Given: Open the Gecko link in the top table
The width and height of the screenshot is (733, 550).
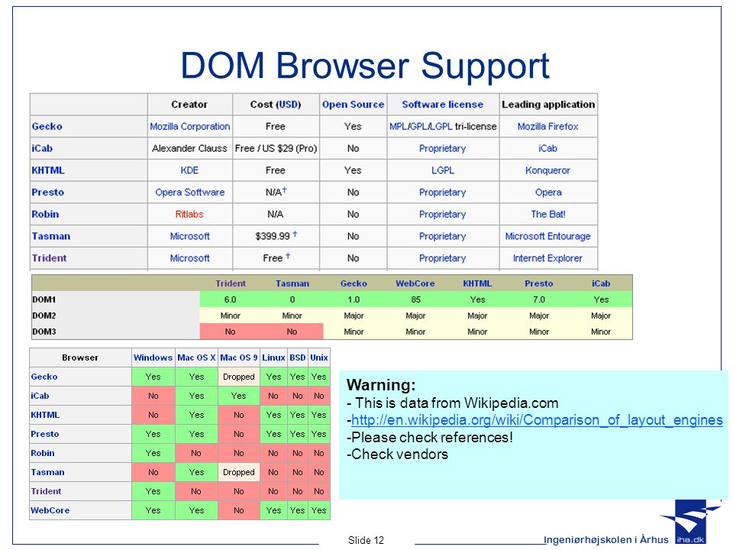Looking at the screenshot, I should click(x=47, y=126).
